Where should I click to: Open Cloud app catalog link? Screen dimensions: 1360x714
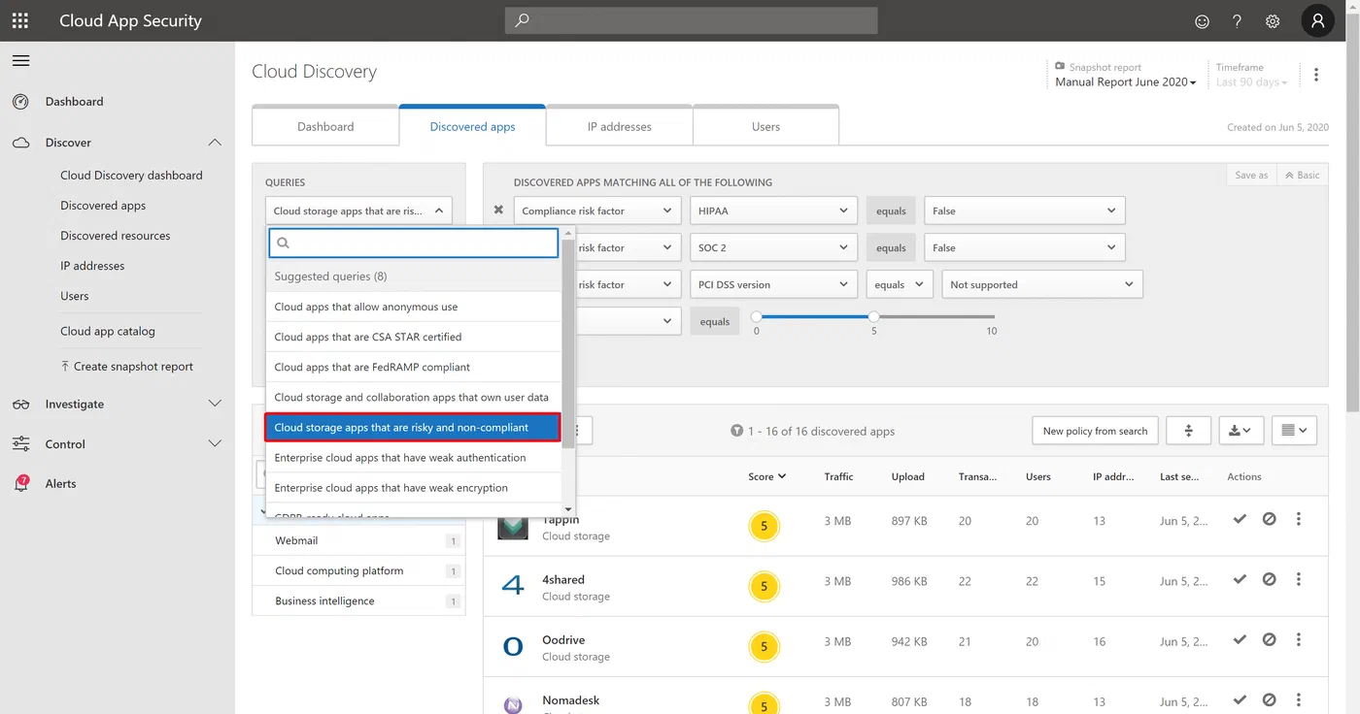pos(108,331)
